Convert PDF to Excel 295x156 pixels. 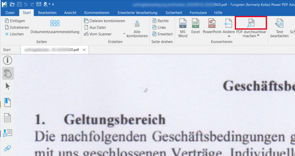(195, 26)
